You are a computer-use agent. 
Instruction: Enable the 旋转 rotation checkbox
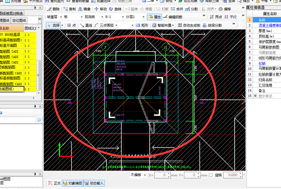click(x=211, y=175)
